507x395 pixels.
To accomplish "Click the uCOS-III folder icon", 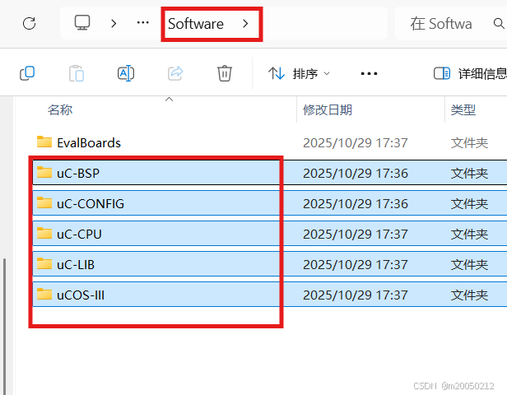I will 44,294.
